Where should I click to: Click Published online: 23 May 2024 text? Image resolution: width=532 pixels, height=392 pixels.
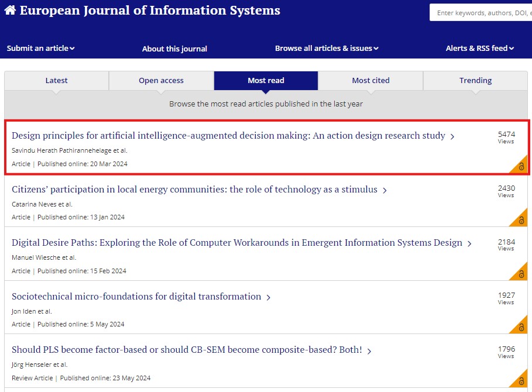pos(105,378)
